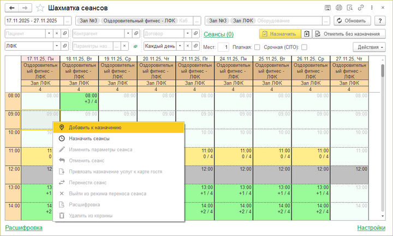393x236 pixels.
Task: Click Отметить без назначения button
Action: pos(349,34)
